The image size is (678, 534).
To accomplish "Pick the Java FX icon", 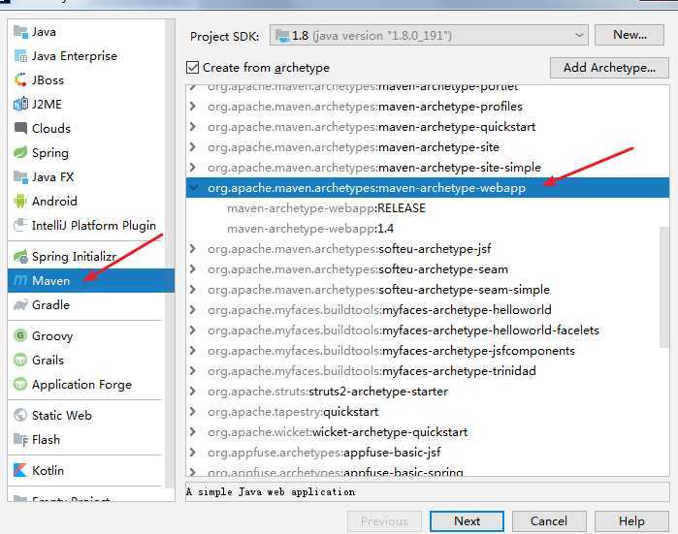I will click(20, 177).
